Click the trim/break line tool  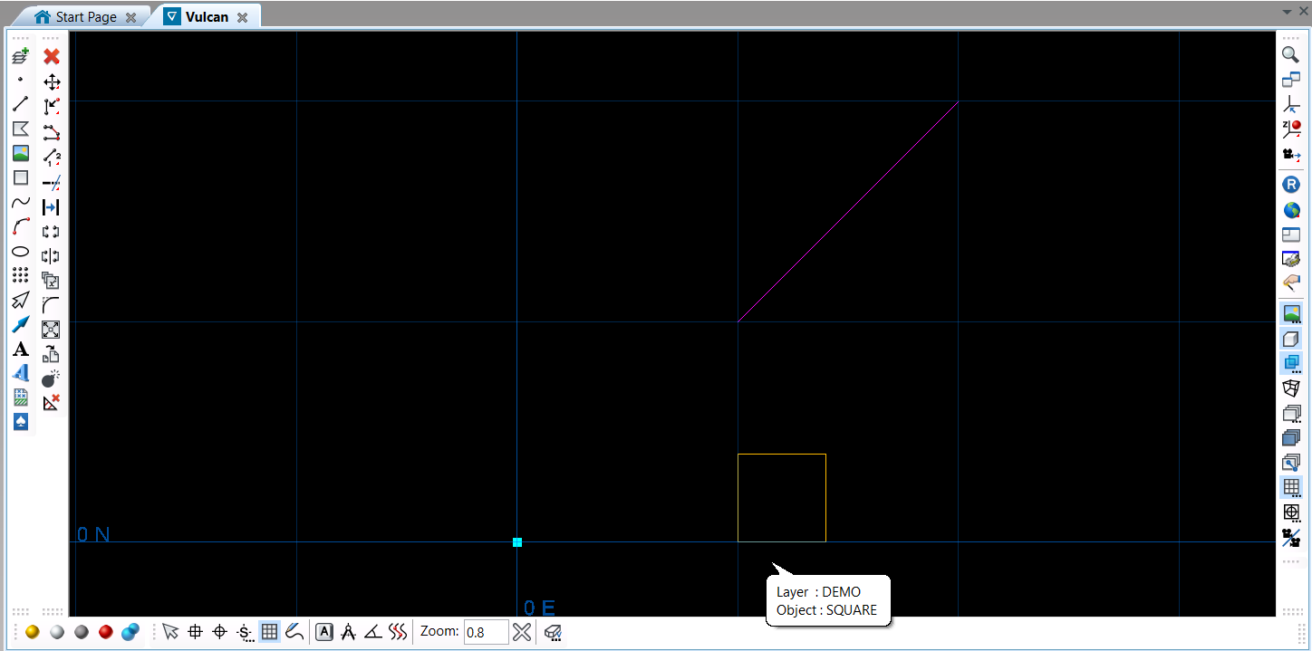[x=52, y=183]
